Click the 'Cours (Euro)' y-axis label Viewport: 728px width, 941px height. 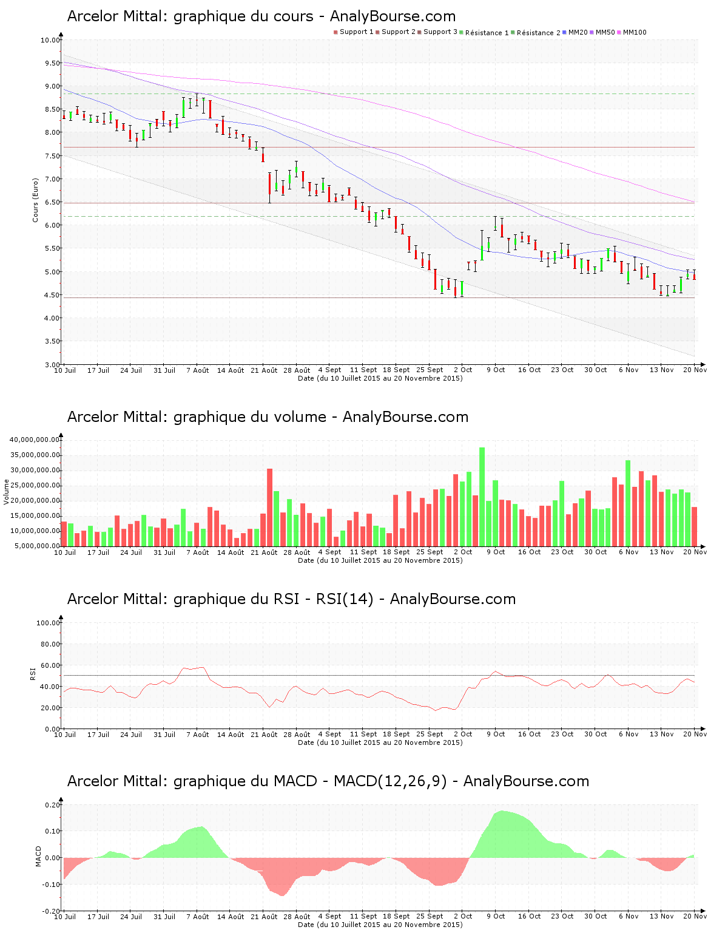point(35,200)
